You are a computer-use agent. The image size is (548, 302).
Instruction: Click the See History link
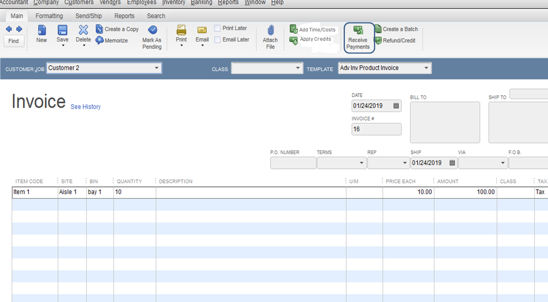85,106
